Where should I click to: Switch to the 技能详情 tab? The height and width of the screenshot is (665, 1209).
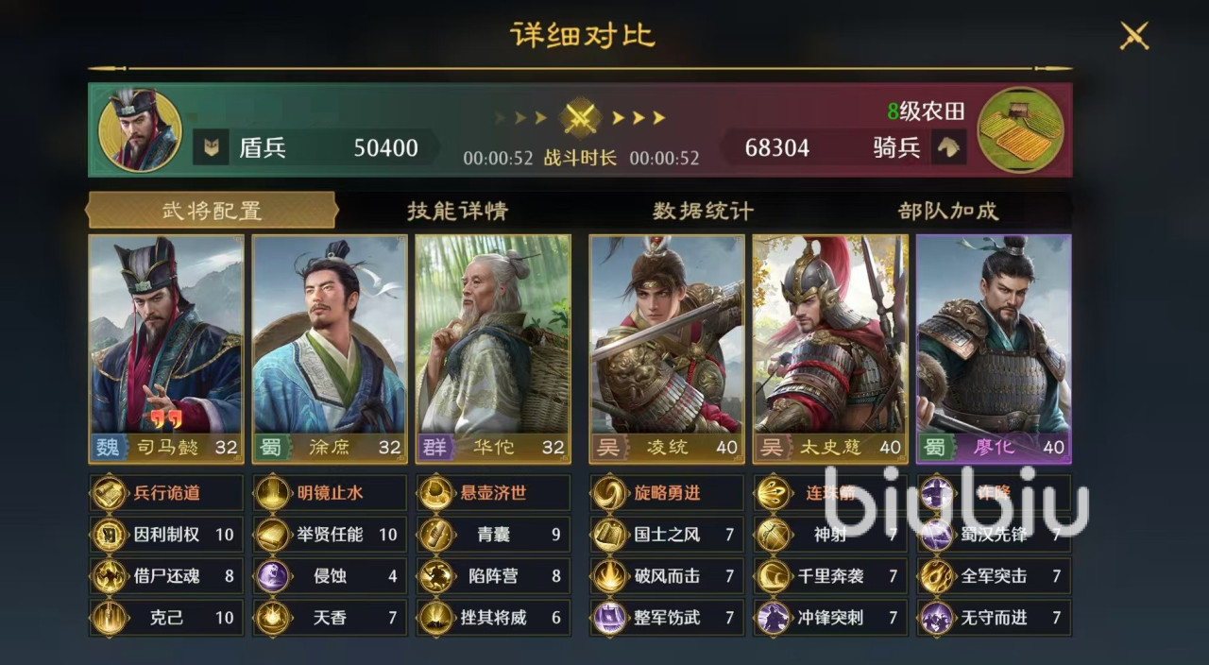(x=457, y=211)
